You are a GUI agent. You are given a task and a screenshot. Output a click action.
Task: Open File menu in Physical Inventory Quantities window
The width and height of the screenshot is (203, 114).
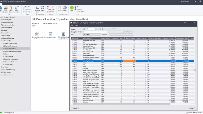coord(72,25)
